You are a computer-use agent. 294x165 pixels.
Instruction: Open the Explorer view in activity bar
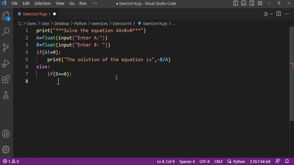[x=6, y=16]
